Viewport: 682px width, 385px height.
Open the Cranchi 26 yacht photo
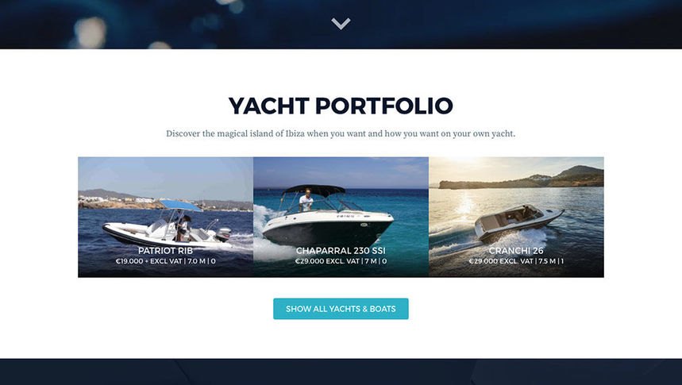pyautogui.click(x=516, y=217)
